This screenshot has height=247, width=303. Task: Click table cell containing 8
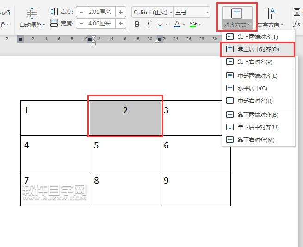(x=126, y=188)
